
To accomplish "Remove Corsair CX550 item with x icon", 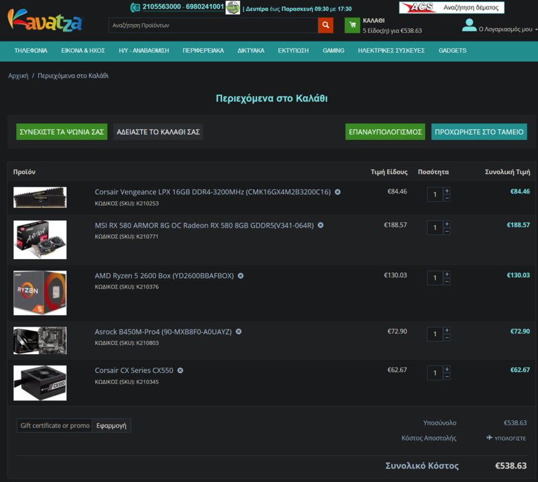I will click(x=180, y=370).
